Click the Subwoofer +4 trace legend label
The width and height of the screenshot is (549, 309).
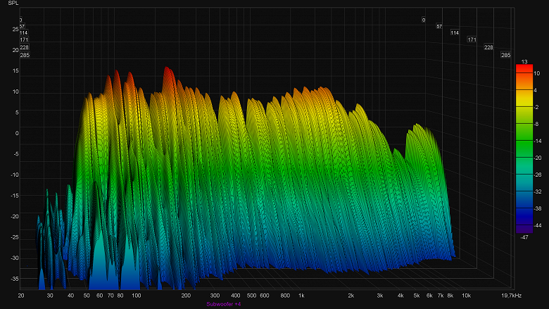[x=224, y=304]
